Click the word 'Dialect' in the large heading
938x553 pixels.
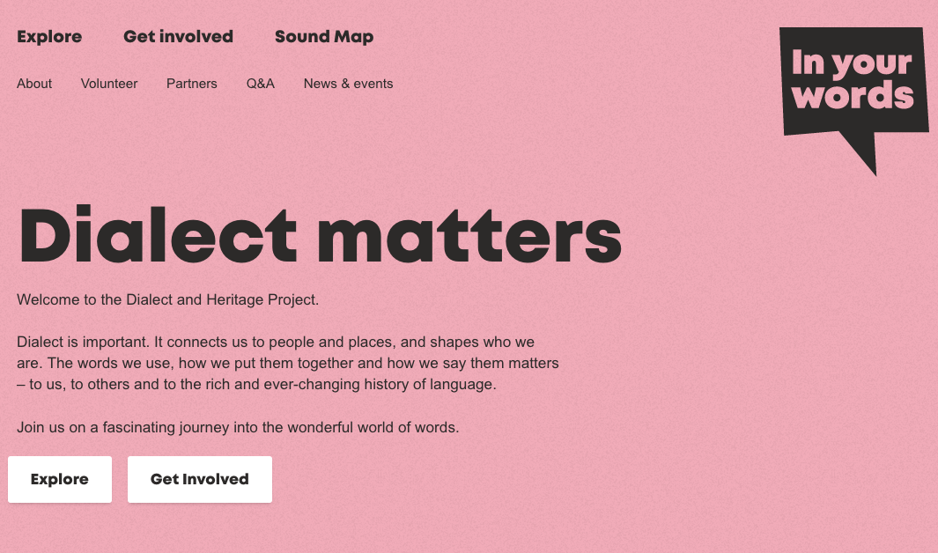tap(157, 236)
